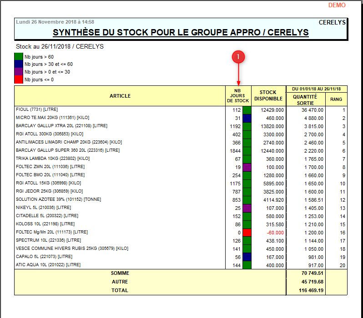Viewport: 363px width, 318px height.
Task: Click the blue indicator in the MICRO TE.MAX 20KG row
Action: [247, 118]
